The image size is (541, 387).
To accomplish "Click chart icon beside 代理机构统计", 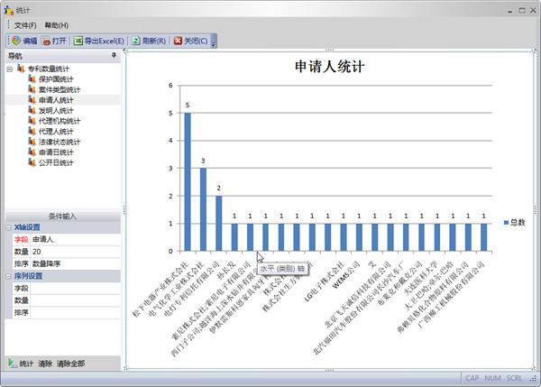I will click(32, 121).
